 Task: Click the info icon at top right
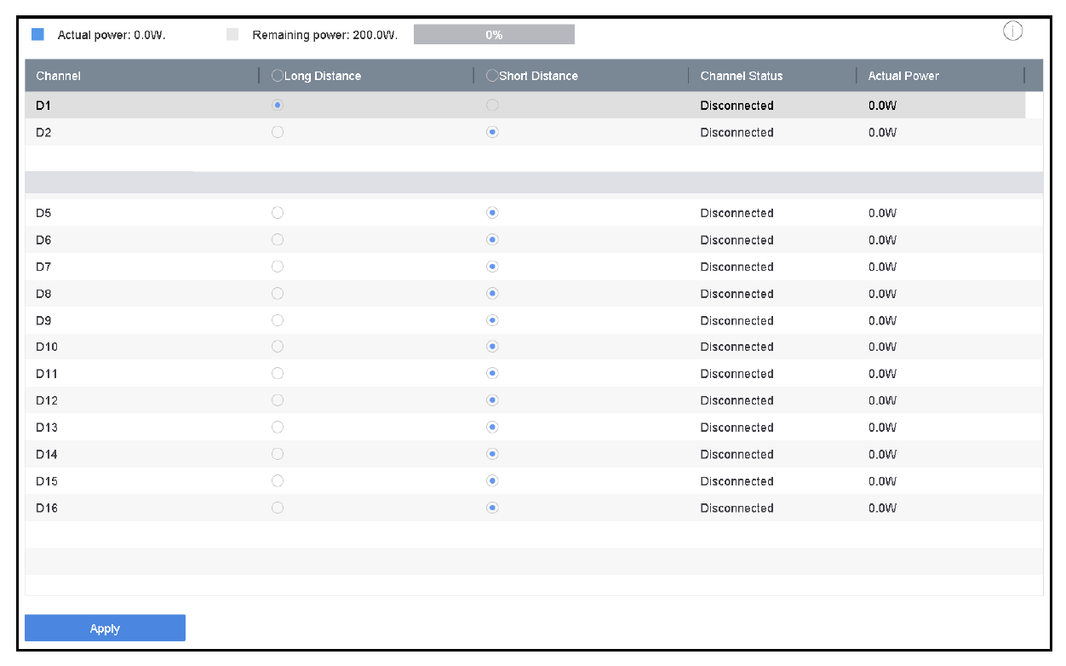pos(1012,32)
